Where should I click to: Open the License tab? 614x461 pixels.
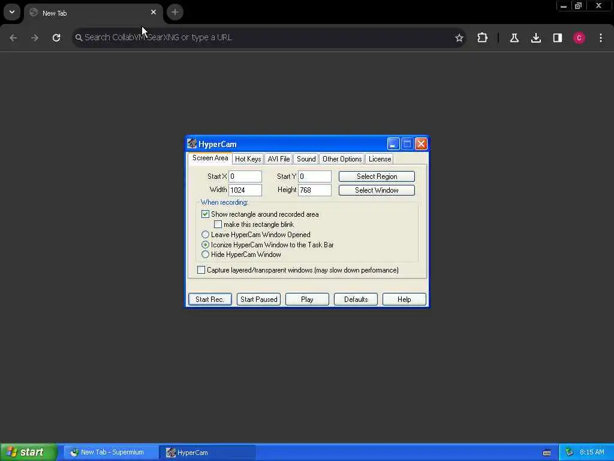point(380,158)
